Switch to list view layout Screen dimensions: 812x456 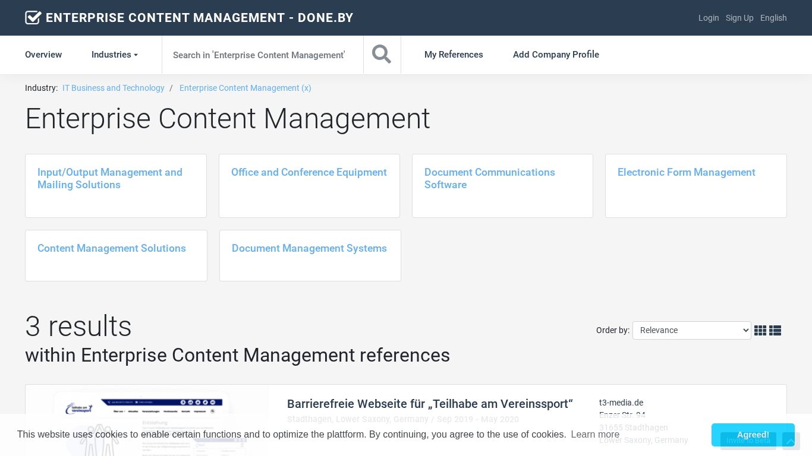click(x=775, y=331)
